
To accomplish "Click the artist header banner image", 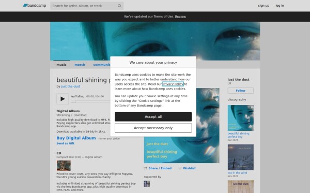I will point(155,41).
